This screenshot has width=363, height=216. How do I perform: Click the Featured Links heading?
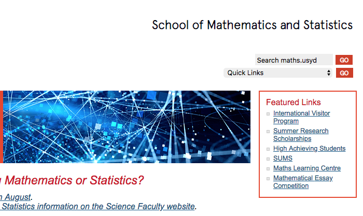click(293, 102)
